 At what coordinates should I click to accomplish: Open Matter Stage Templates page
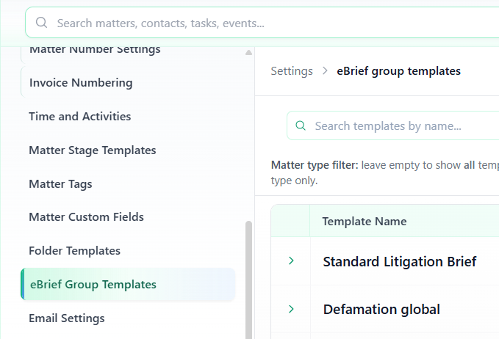[x=92, y=150]
